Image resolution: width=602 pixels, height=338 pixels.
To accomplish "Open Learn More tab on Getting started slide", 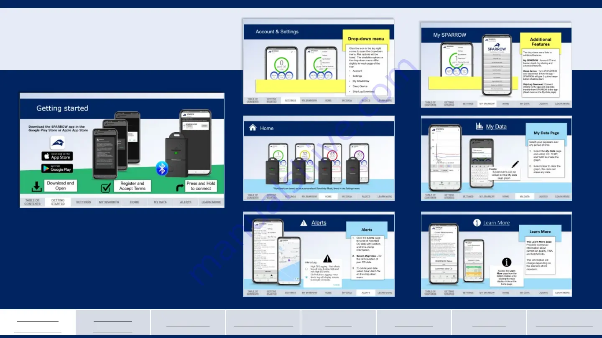I will pos(211,202).
